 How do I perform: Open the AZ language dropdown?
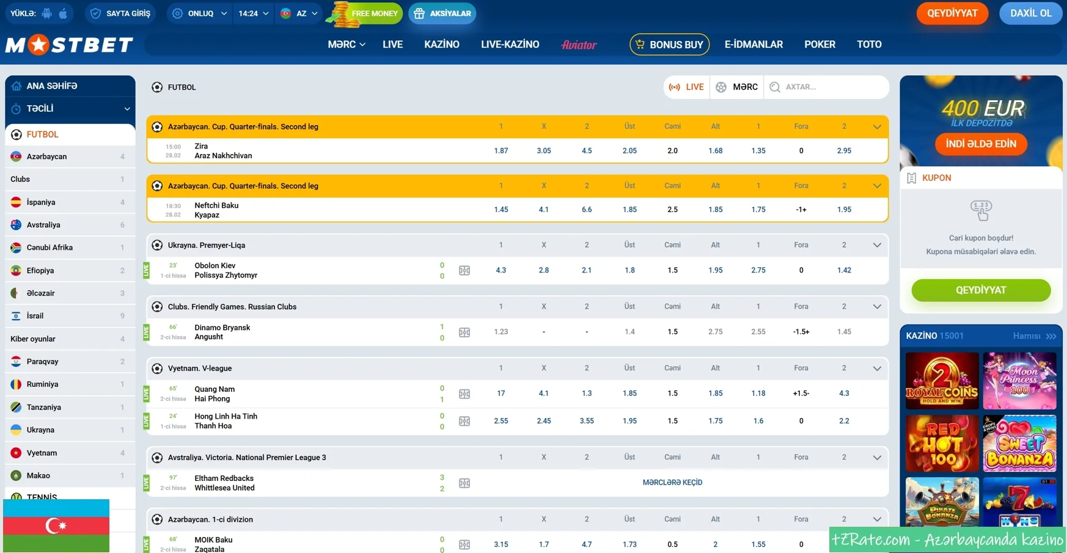click(x=299, y=13)
